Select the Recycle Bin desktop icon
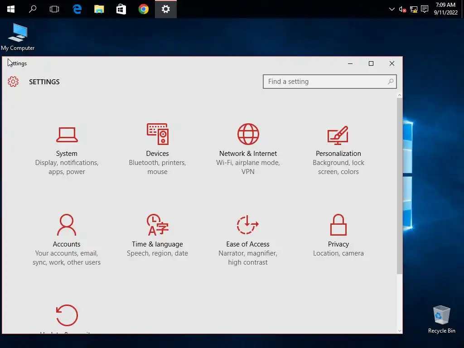Image resolution: width=464 pixels, height=348 pixels. [441, 319]
